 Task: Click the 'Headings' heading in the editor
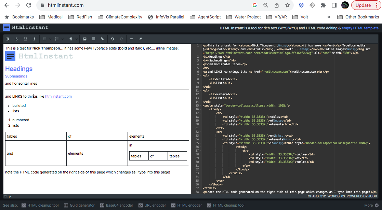[19, 69]
